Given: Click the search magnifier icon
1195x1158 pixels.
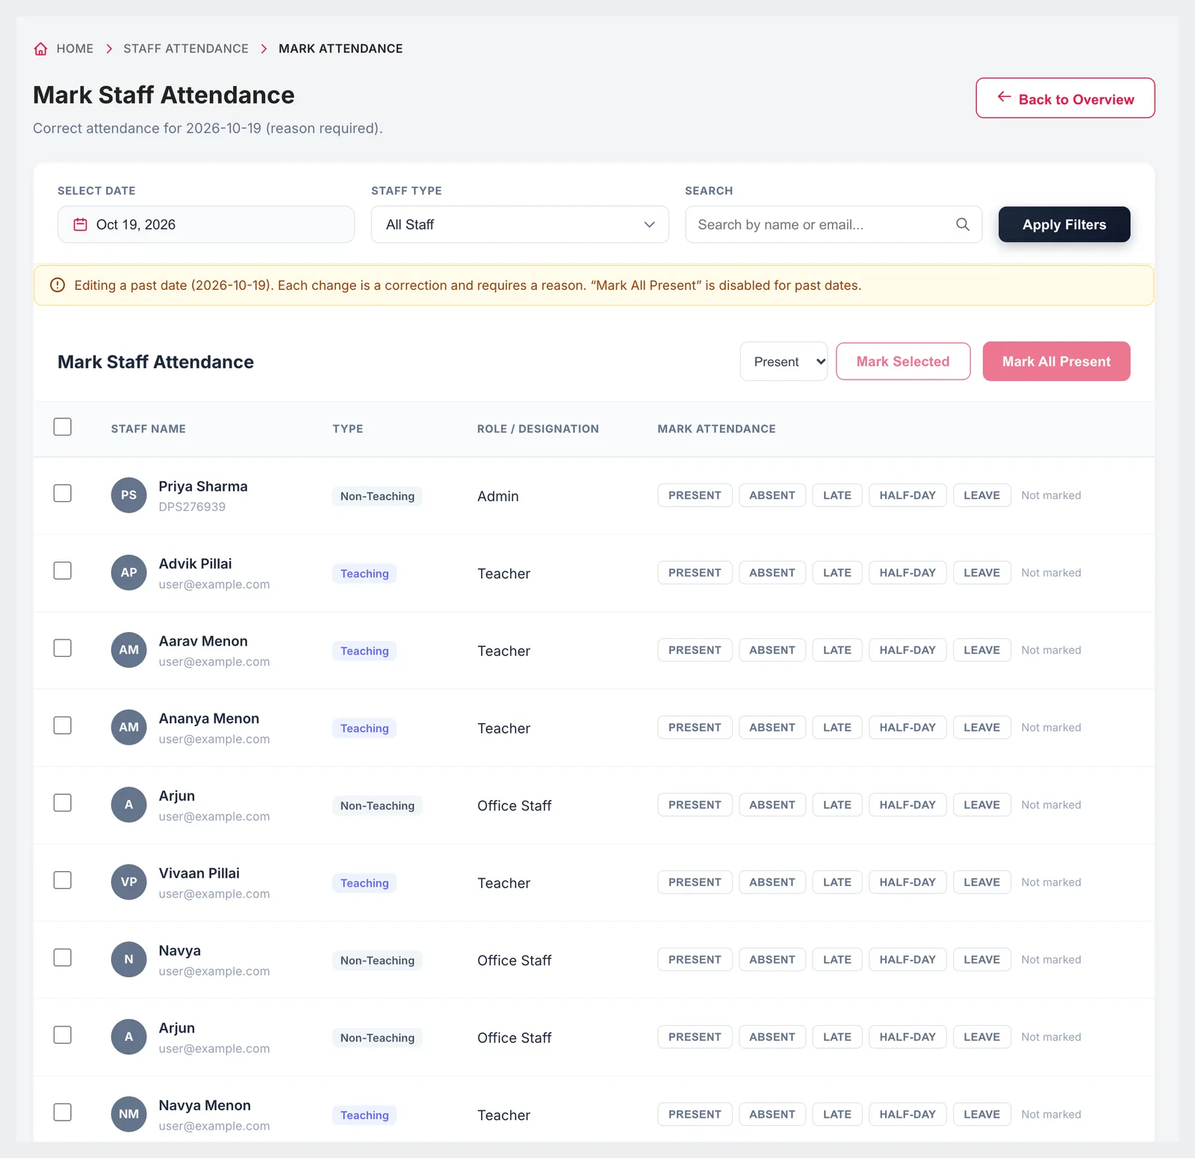Looking at the screenshot, I should (x=963, y=224).
